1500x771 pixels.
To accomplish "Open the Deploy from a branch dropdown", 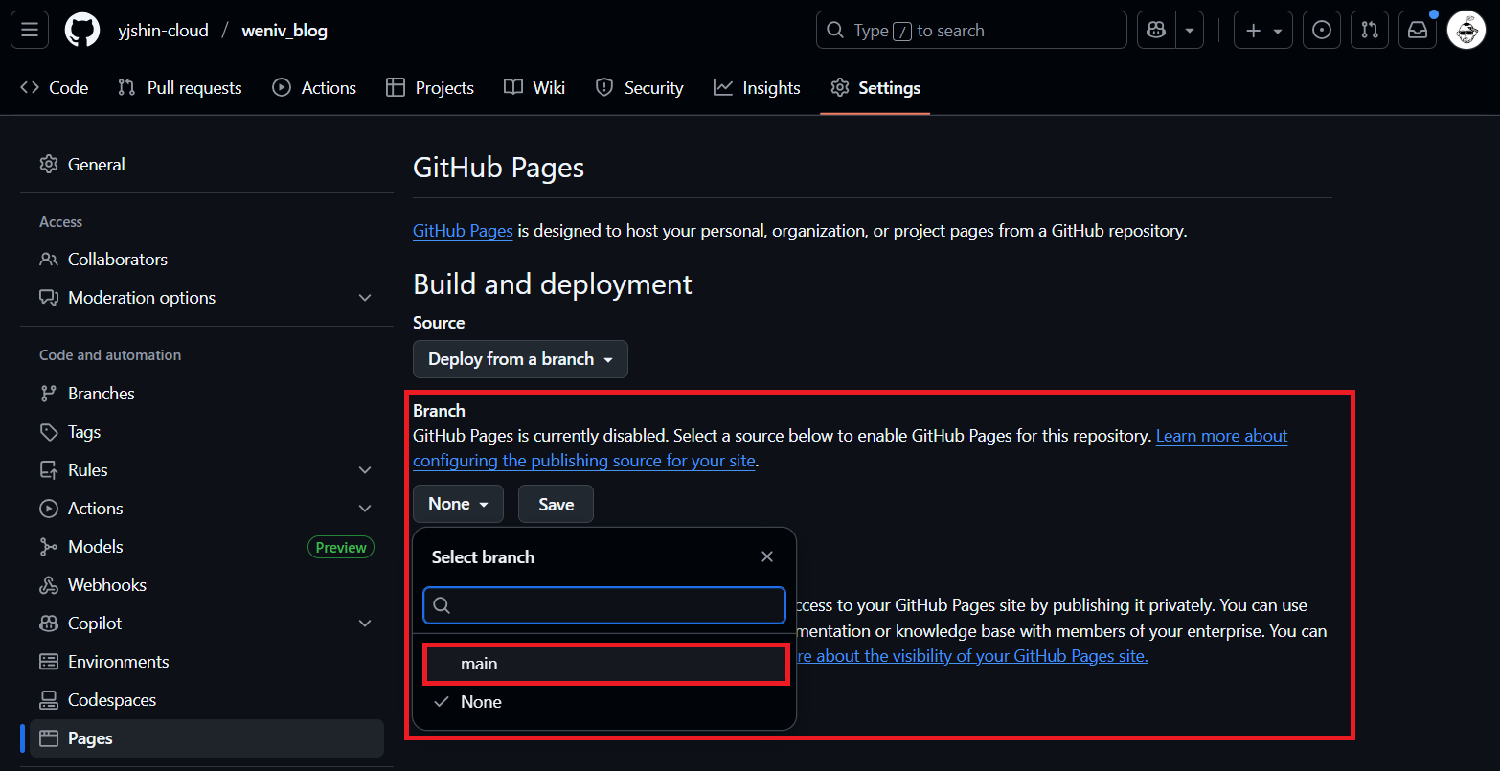I will pyautogui.click(x=520, y=359).
